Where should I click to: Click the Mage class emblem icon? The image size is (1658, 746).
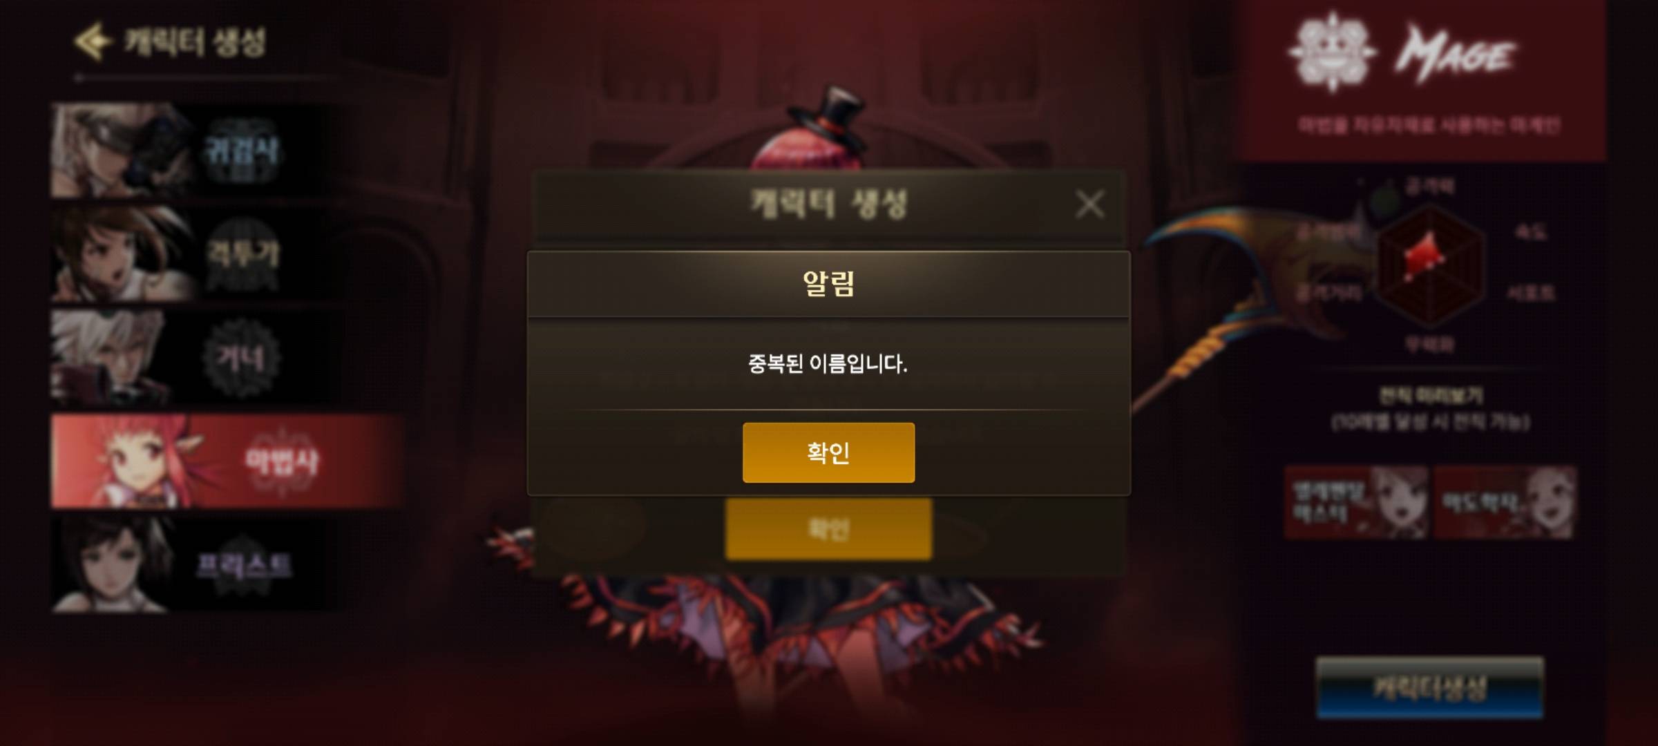point(1332,52)
